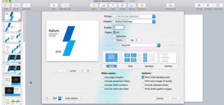Viewport: 224px width, 105px height.
Task: Open the print help question mark
Action: tap(47, 98)
